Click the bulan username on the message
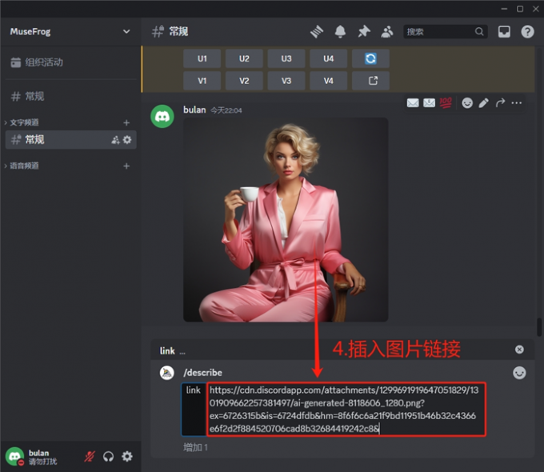Screen dimensions: 544x472 [194, 110]
